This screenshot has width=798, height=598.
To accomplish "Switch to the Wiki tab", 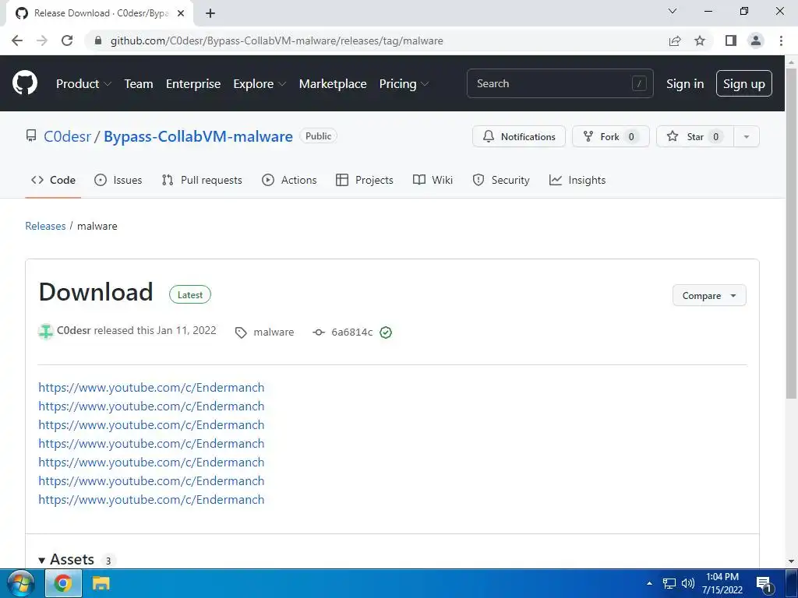I will pos(433,180).
